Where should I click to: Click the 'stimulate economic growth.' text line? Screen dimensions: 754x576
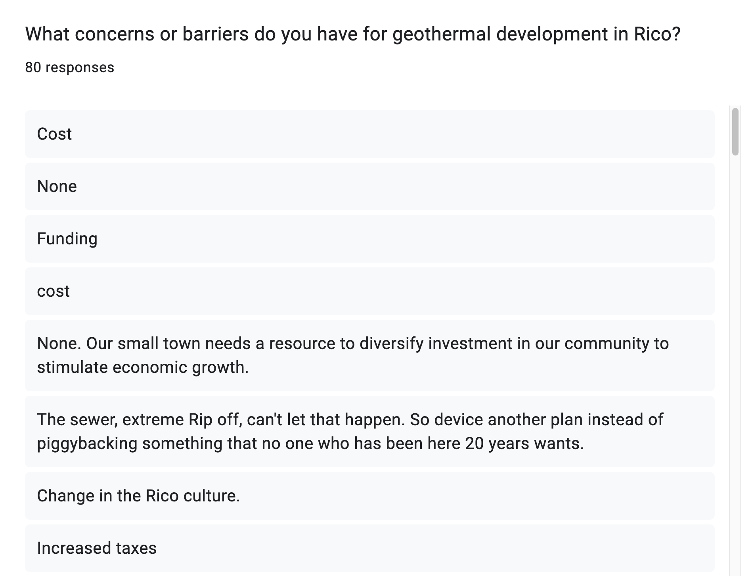coord(143,367)
